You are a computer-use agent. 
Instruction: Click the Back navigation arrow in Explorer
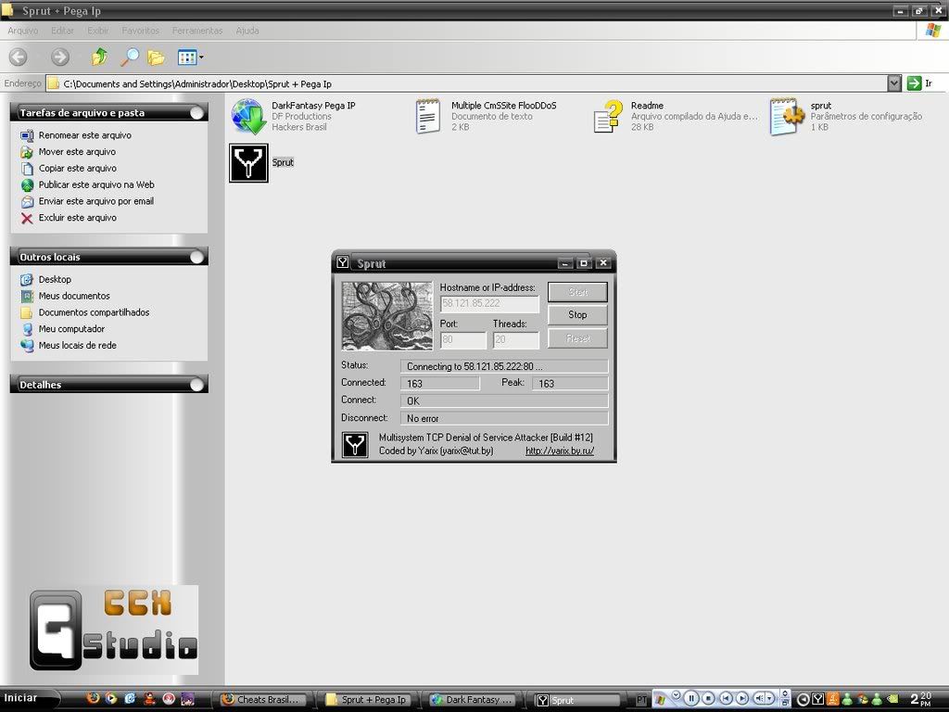tap(19, 57)
